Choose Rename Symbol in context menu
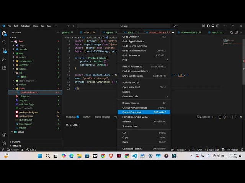 tap(131, 103)
